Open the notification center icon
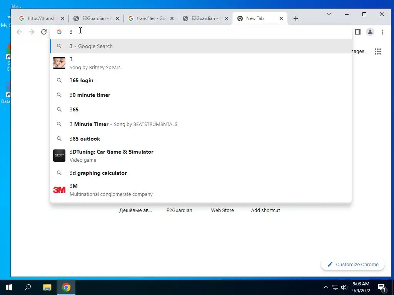This screenshot has width=394, height=295. [x=382, y=288]
